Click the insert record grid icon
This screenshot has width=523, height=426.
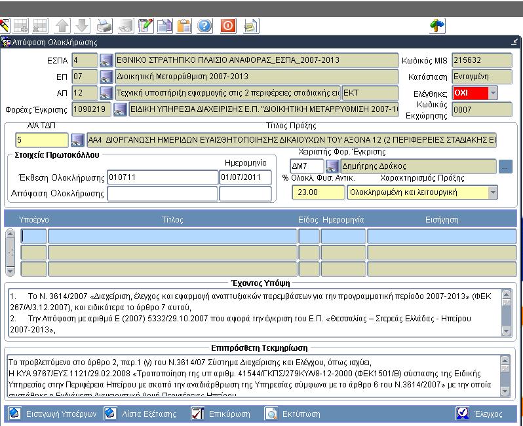click(x=21, y=26)
